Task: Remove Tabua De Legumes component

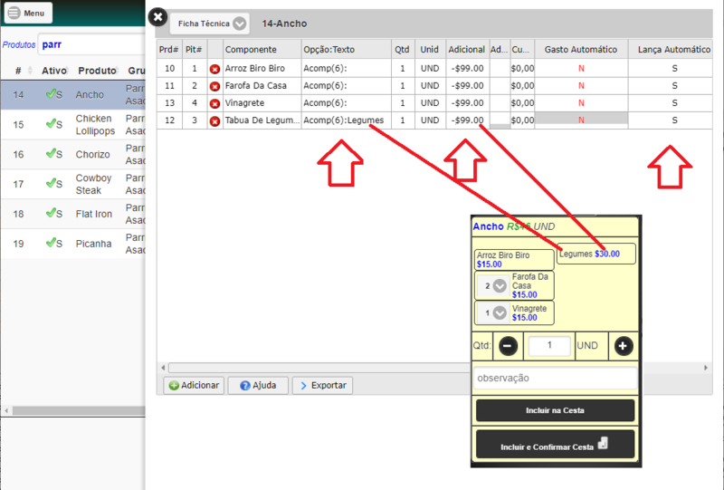Action: (x=214, y=121)
